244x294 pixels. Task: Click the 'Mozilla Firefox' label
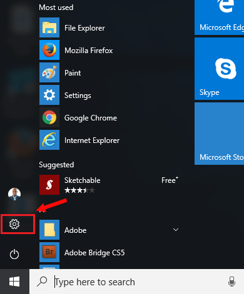point(89,51)
